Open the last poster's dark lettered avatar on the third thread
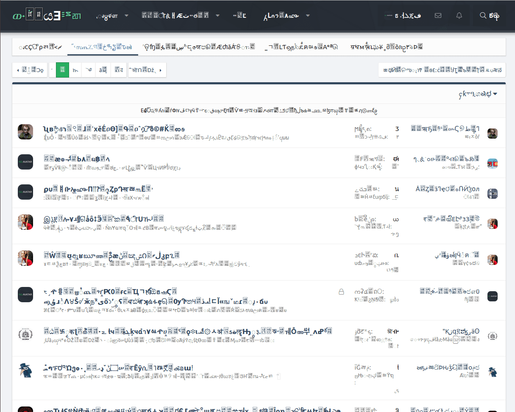The height and width of the screenshot is (412, 515). tap(493, 194)
